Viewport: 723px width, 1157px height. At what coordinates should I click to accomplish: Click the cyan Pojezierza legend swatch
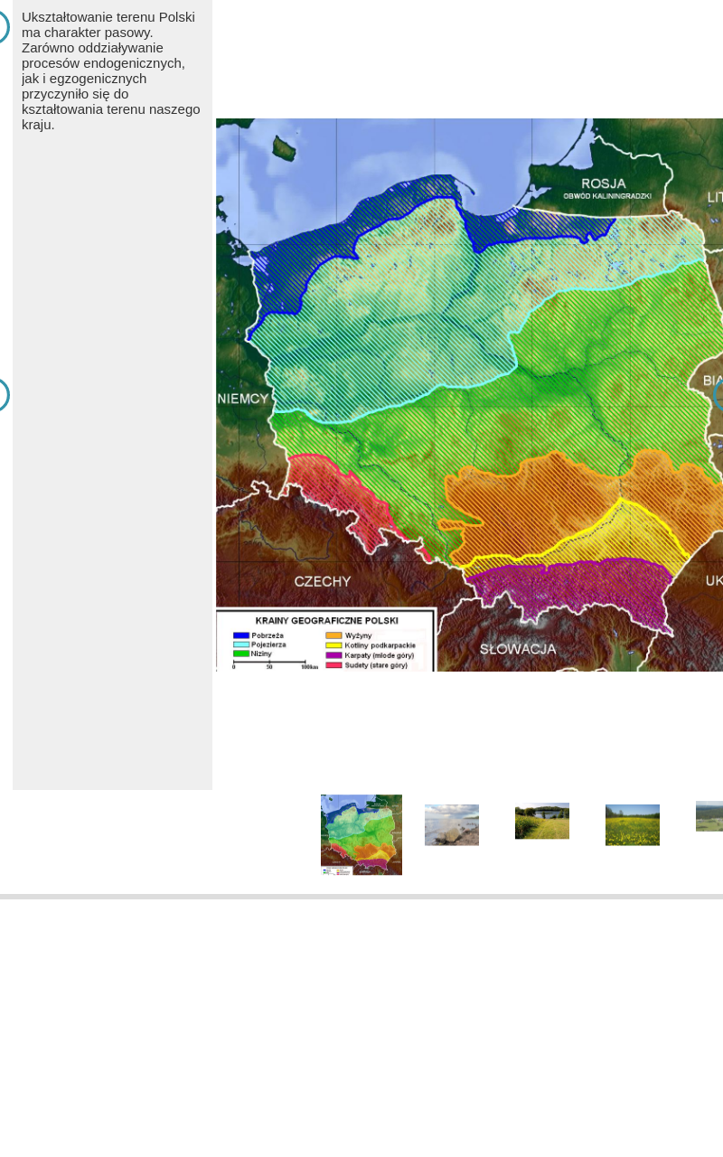pyautogui.click(x=241, y=644)
